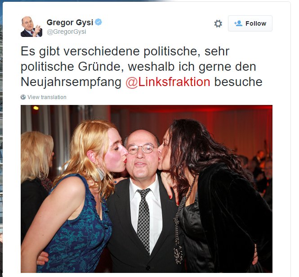Click the @GregorGysi handle
The width and height of the screenshot is (299, 277).
point(67,32)
